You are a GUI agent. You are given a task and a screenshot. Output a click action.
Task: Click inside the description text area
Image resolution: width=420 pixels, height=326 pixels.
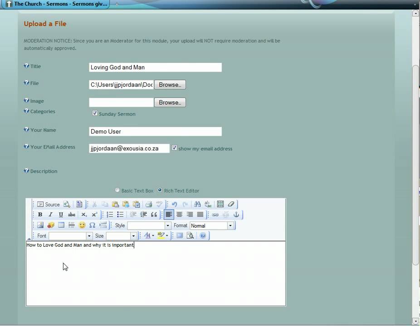pyautogui.click(x=156, y=273)
